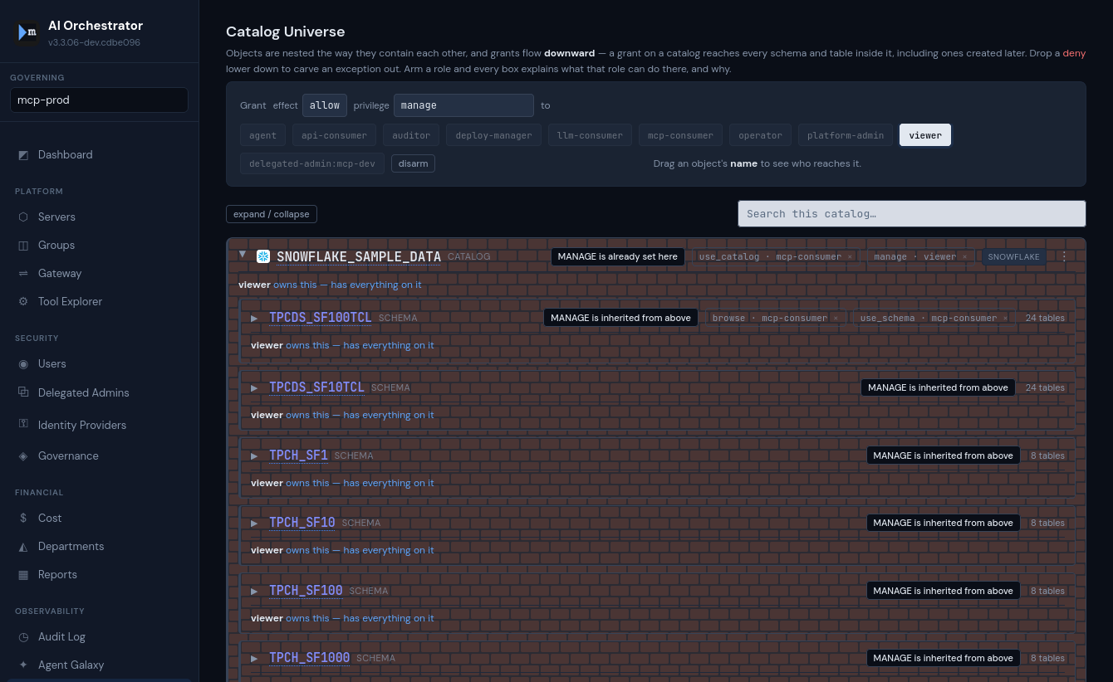Expand the TPCH_SF1000 schema triangle
This screenshot has width=1113, height=682.
tap(255, 659)
